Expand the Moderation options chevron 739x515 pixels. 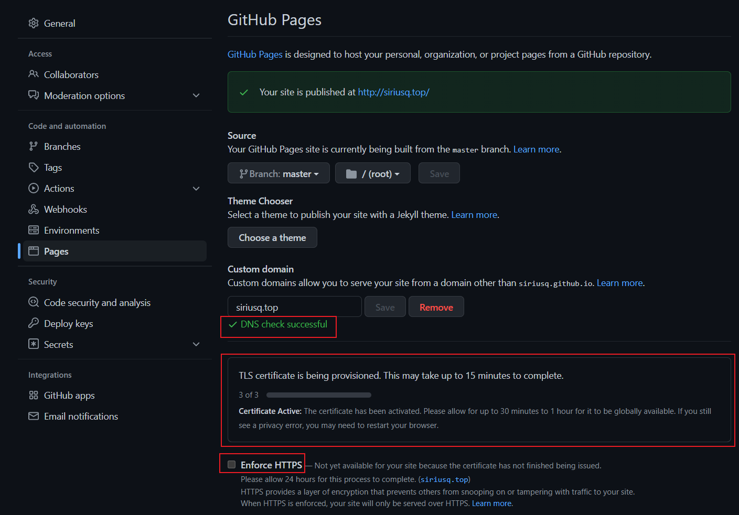coord(196,95)
